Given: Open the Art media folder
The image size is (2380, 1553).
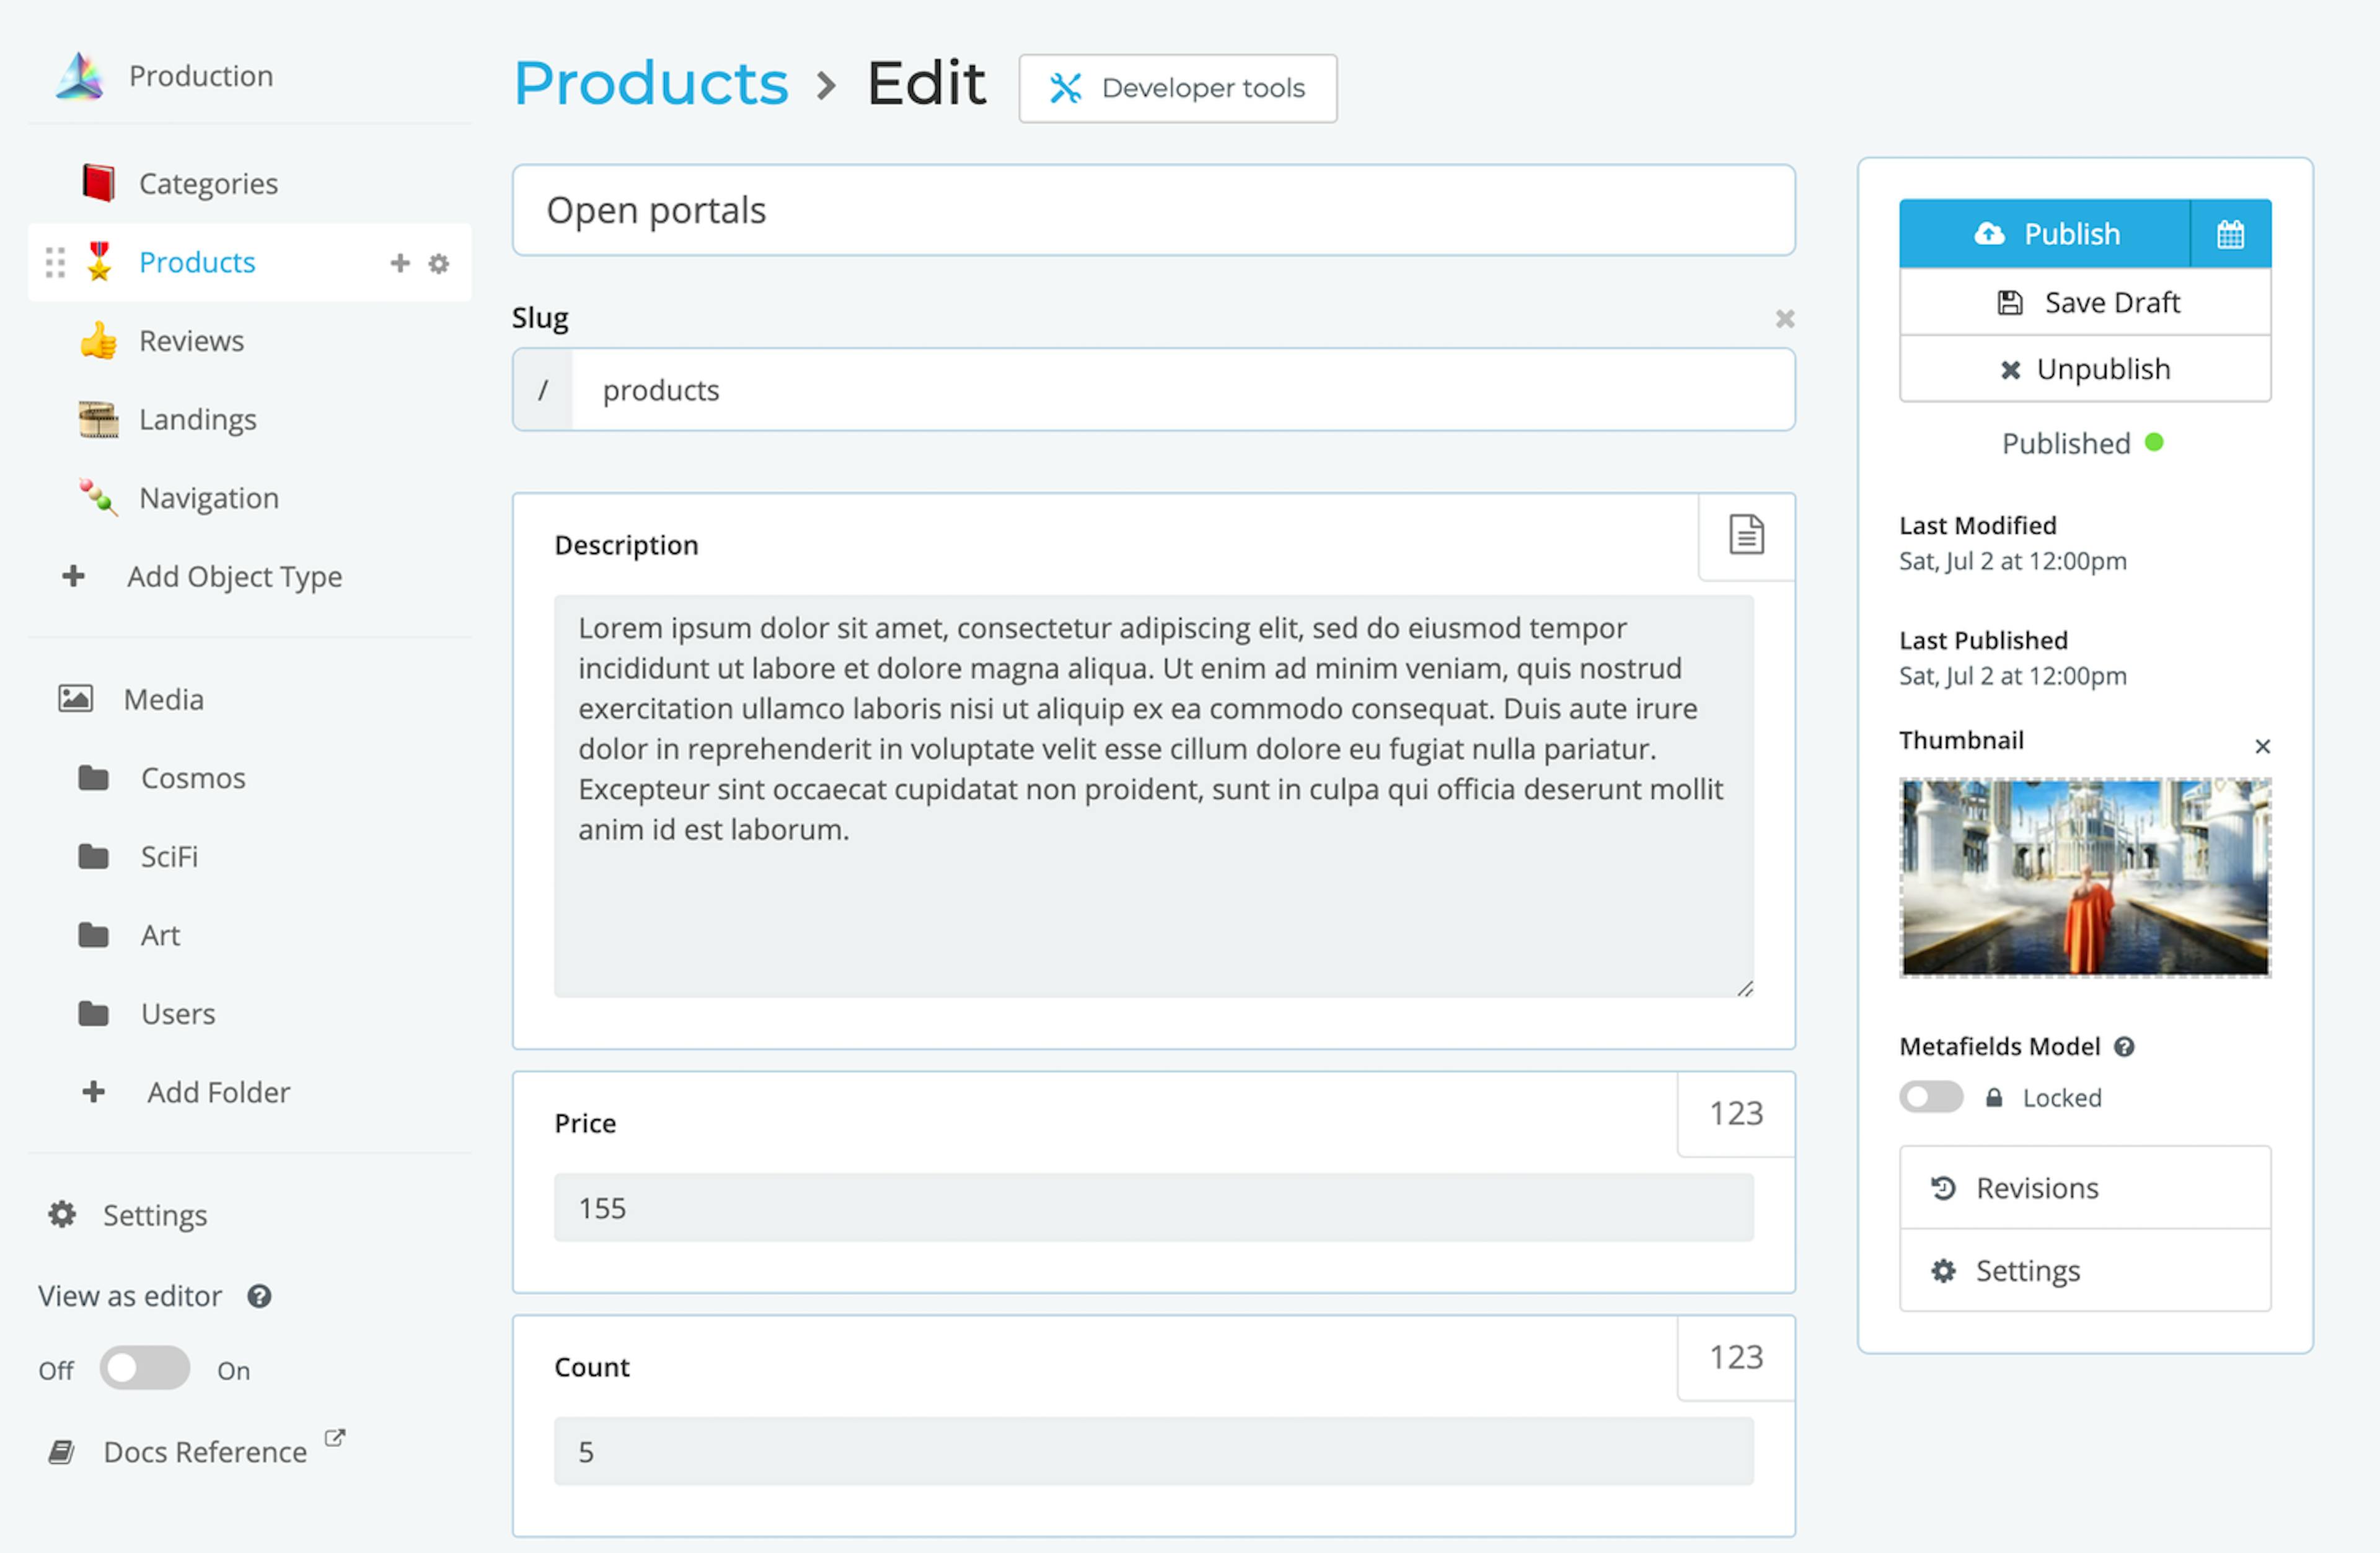Looking at the screenshot, I should [x=160, y=935].
